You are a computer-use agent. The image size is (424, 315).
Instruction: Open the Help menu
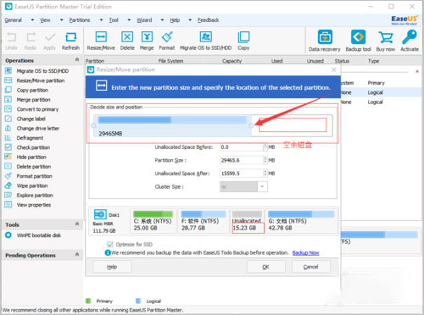175,20
